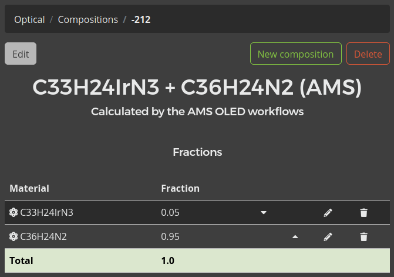Delete the C33H24IrN3 row using trash icon
Viewport: 394px width, 277px height.
[x=363, y=212]
